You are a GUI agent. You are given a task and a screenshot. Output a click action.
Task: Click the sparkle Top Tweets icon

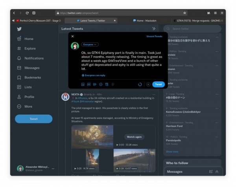pos(154,29)
